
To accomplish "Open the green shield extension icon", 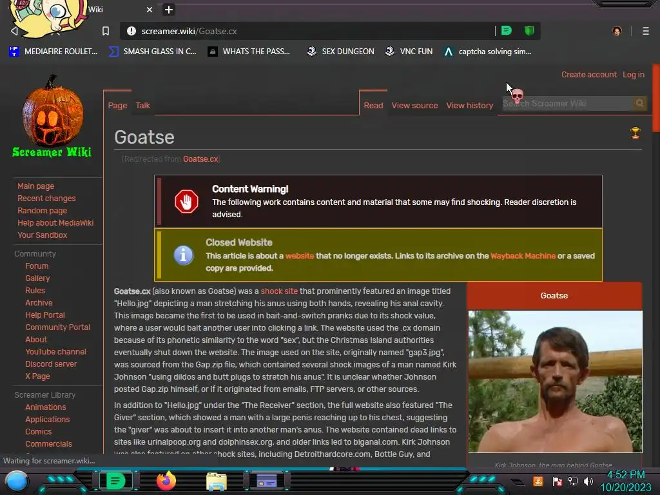I will click(529, 31).
